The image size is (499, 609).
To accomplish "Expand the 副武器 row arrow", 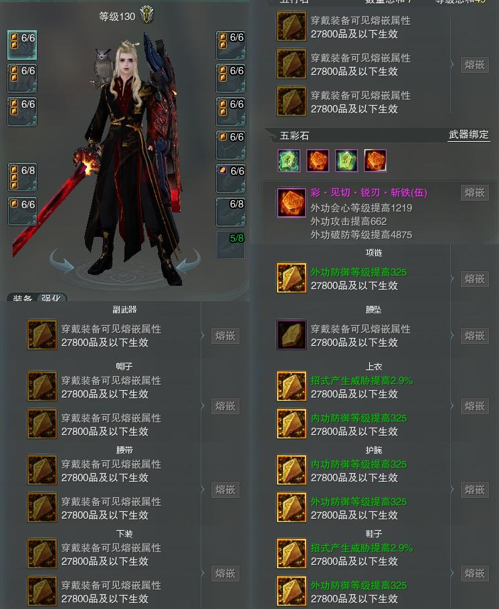I will (202, 335).
